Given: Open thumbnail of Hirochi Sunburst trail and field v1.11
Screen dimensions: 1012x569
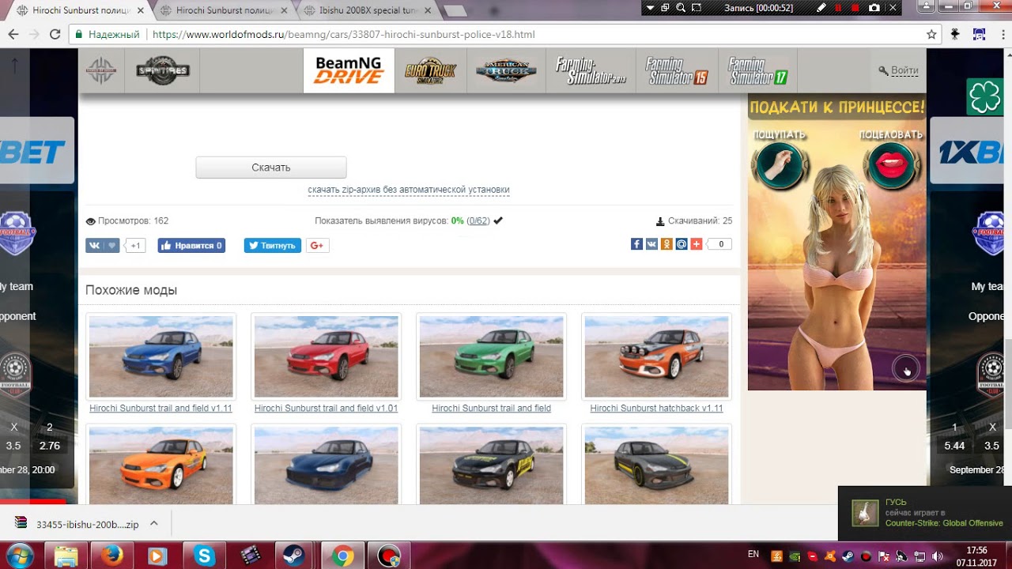Looking at the screenshot, I should [161, 356].
